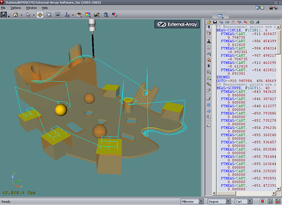Click the External-Array logo button
The image size is (282, 205).
(176, 25)
